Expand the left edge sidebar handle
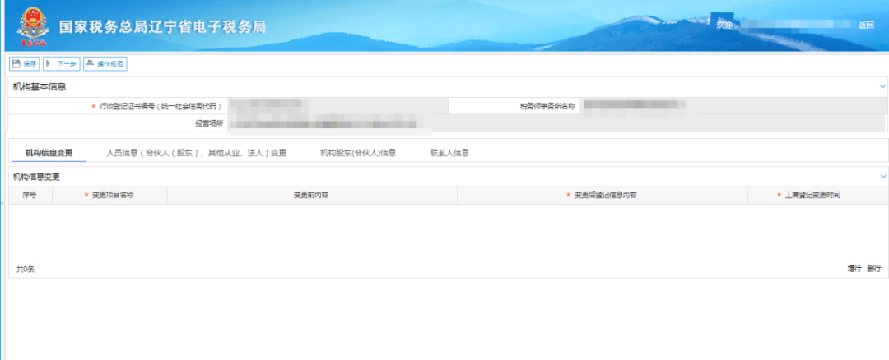 (x=2, y=202)
